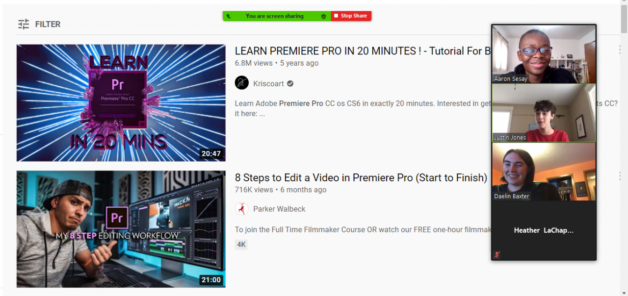The image size is (628, 296).
Task: Open the Learn Premiere Pro in 20 Minutes title
Action: click(x=363, y=51)
